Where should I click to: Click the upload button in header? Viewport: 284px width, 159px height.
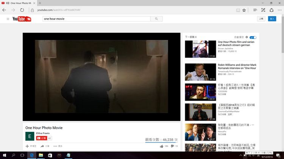(x=261, y=19)
